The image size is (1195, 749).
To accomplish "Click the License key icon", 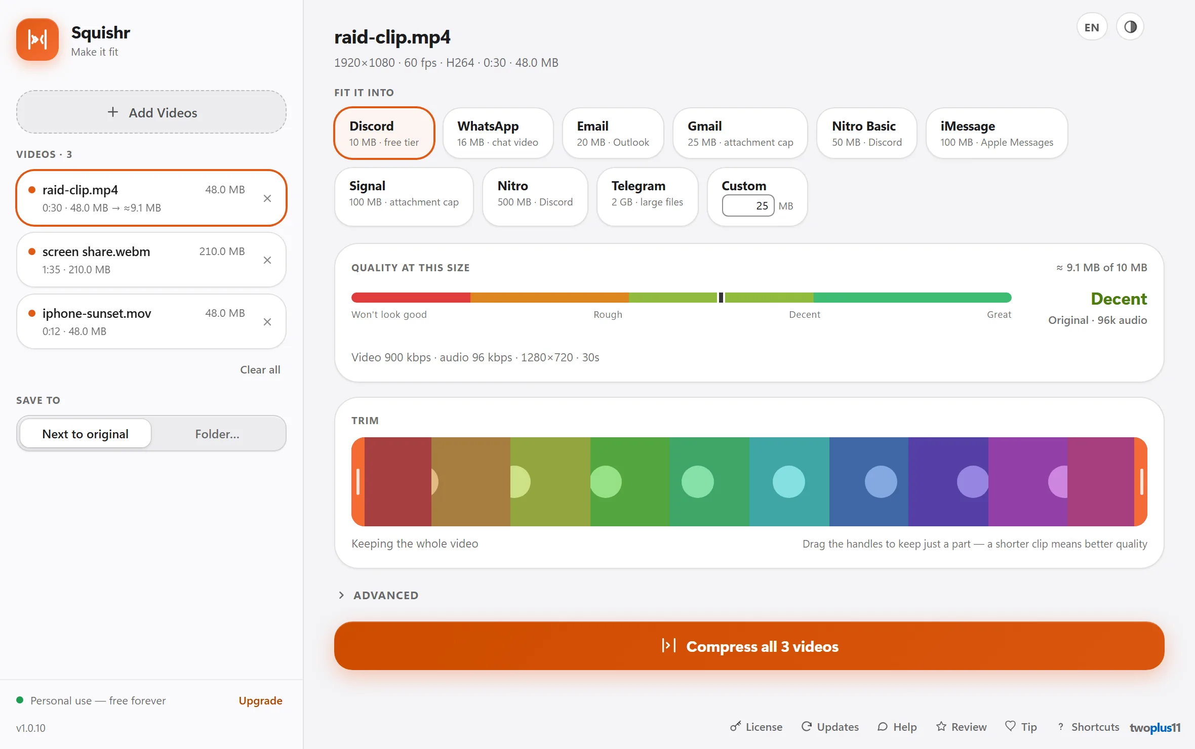I will tap(735, 727).
